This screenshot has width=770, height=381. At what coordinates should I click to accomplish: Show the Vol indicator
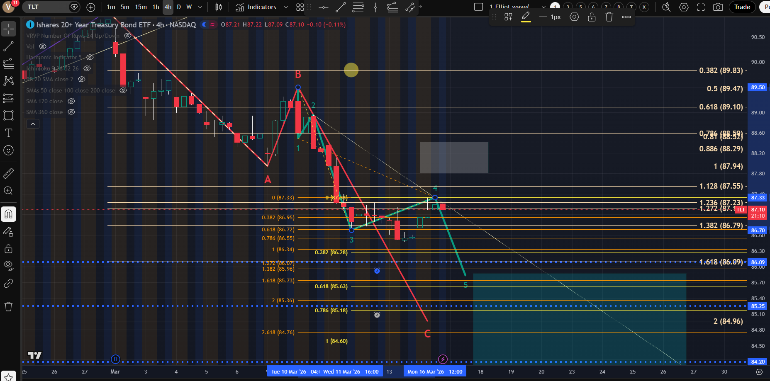(x=43, y=46)
